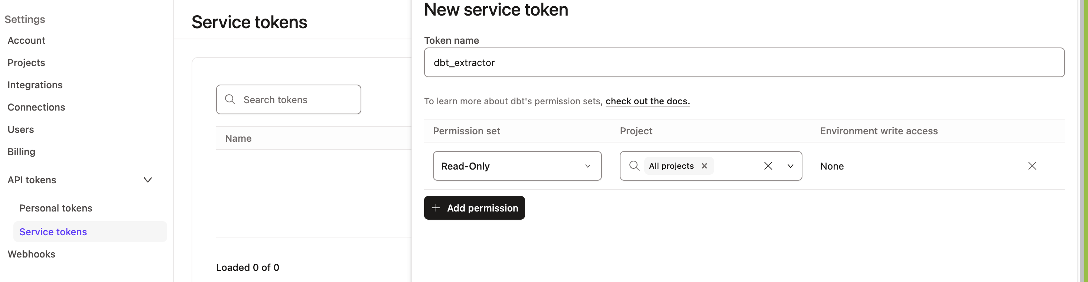The width and height of the screenshot is (1088, 282).
Task: Click the Name column header
Action: 238,138
